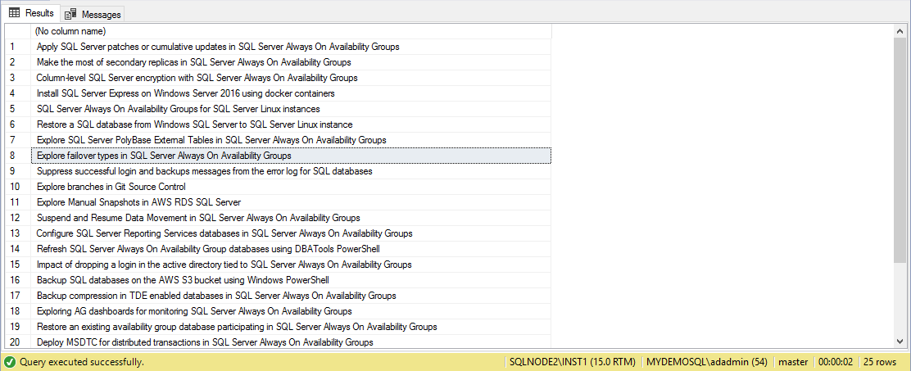911x371 pixels.
Task: Select Column-level SQL Server encryption row
Action: click(291, 78)
